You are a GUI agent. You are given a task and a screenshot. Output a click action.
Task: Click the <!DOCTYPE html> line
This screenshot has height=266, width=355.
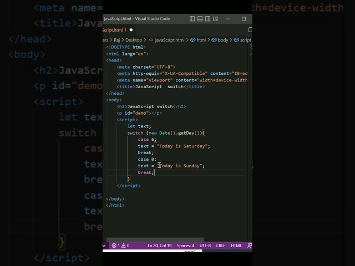[x=126, y=47]
